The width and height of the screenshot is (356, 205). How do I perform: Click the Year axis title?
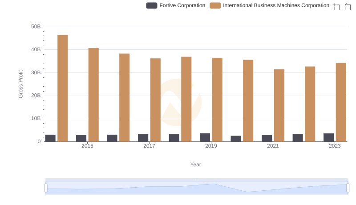(x=196, y=165)
